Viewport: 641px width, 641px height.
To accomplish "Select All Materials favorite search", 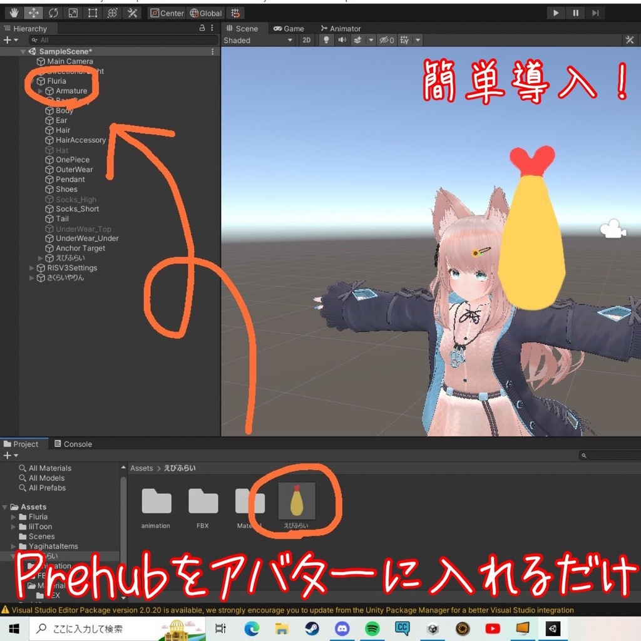I will 45,468.
